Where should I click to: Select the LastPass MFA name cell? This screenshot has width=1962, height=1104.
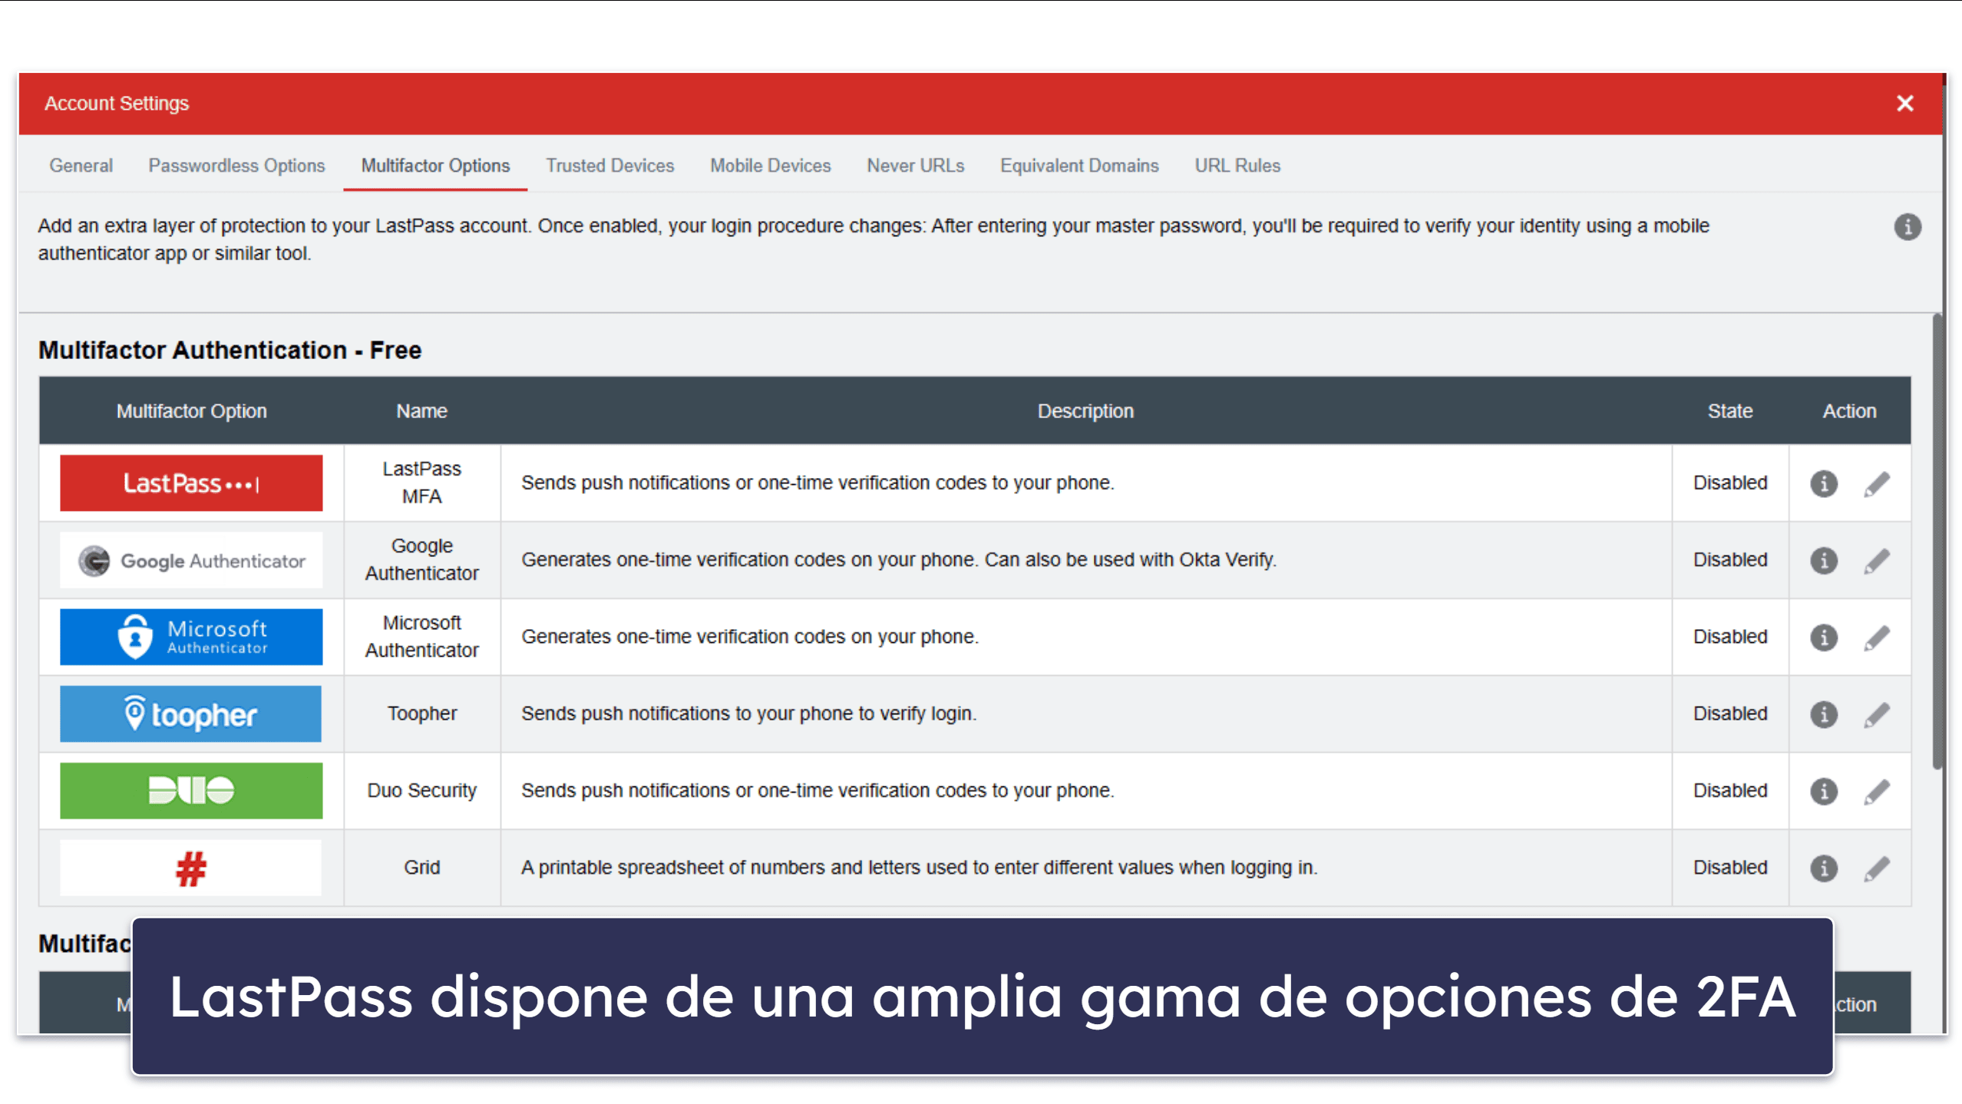click(421, 483)
